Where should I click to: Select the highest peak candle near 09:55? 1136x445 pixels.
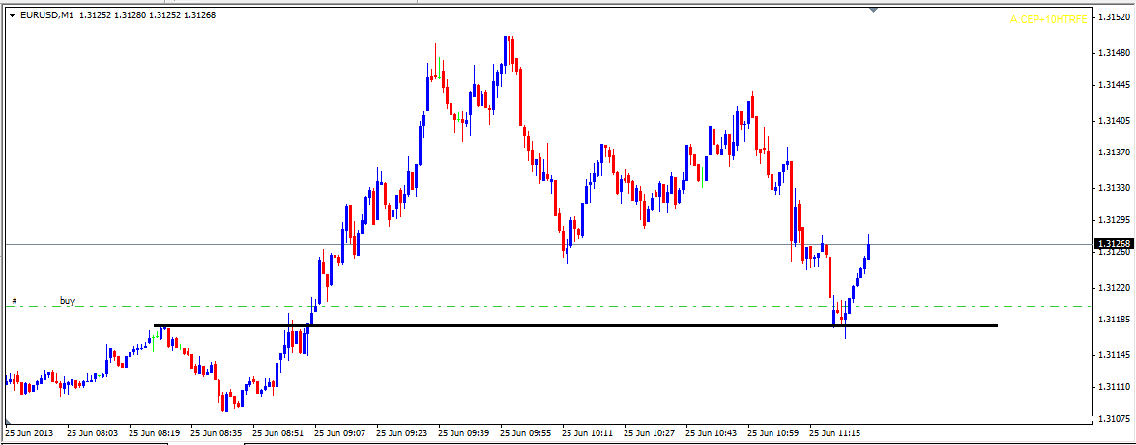coord(507,48)
